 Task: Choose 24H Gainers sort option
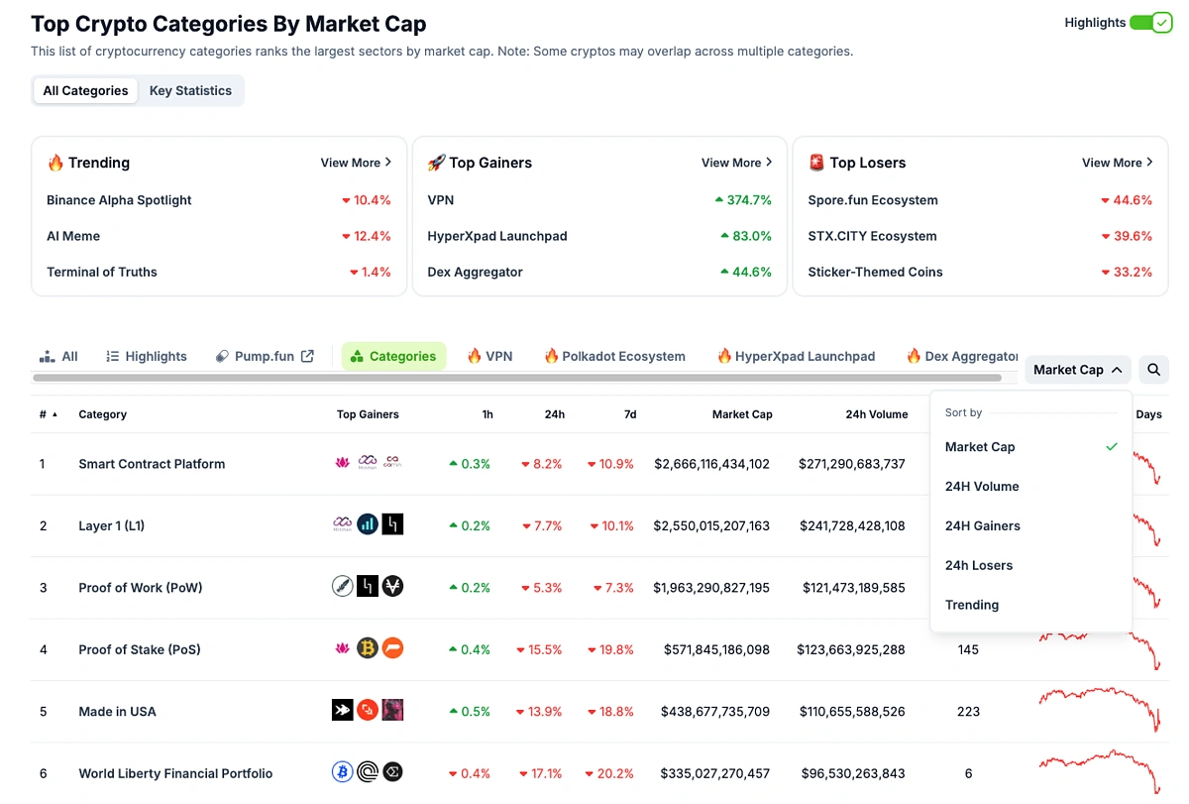tap(1030, 526)
